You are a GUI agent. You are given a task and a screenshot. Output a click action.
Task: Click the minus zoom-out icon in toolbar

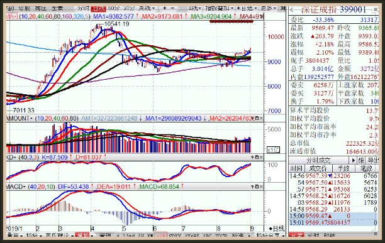click(172, 8)
